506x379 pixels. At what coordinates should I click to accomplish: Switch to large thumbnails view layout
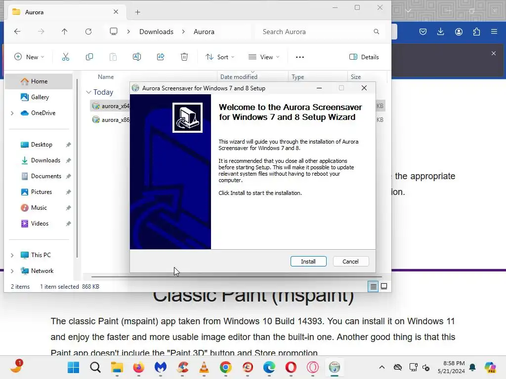tap(384, 286)
